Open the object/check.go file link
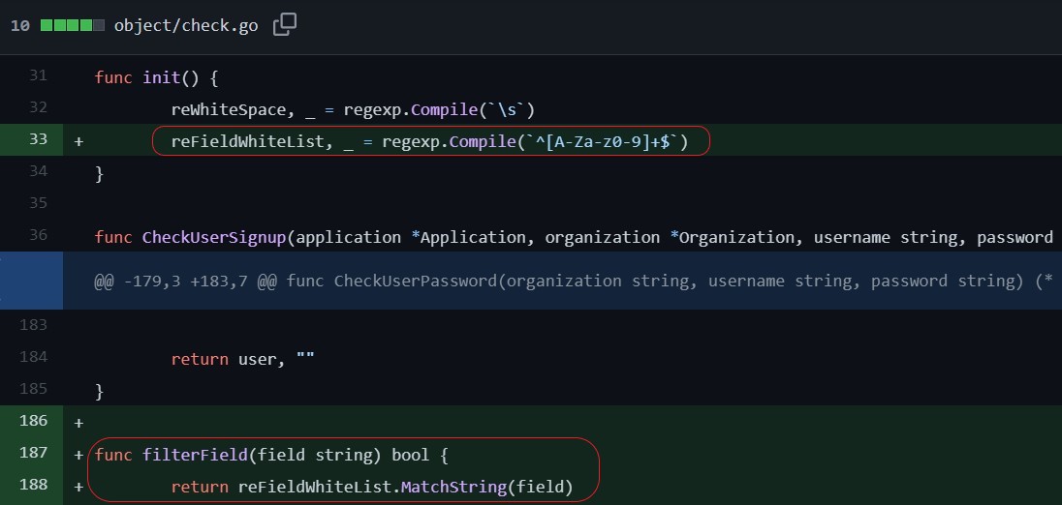This screenshot has width=1062, height=505. pos(186,26)
